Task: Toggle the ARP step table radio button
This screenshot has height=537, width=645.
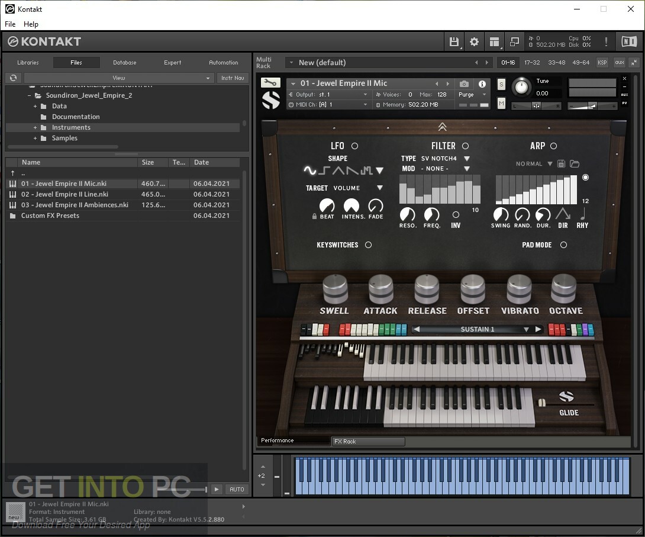Action: tap(585, 178)
